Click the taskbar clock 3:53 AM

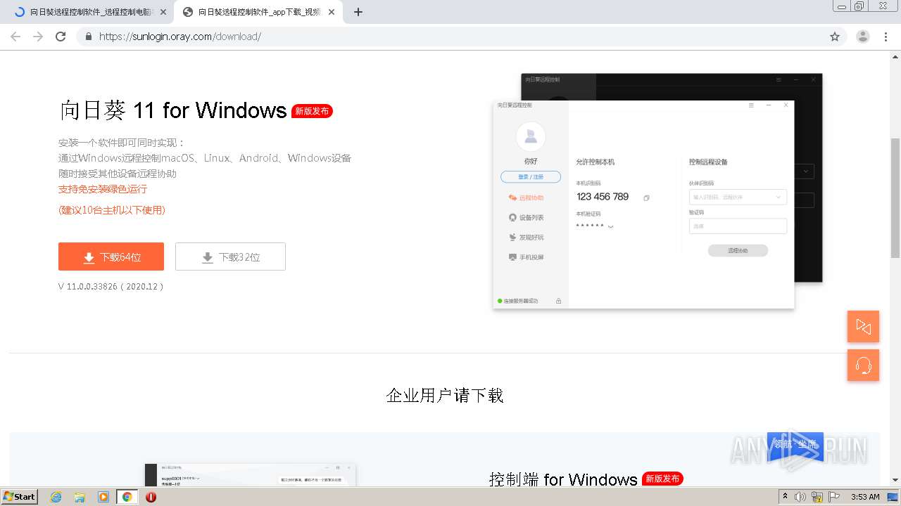pos(865,497)
